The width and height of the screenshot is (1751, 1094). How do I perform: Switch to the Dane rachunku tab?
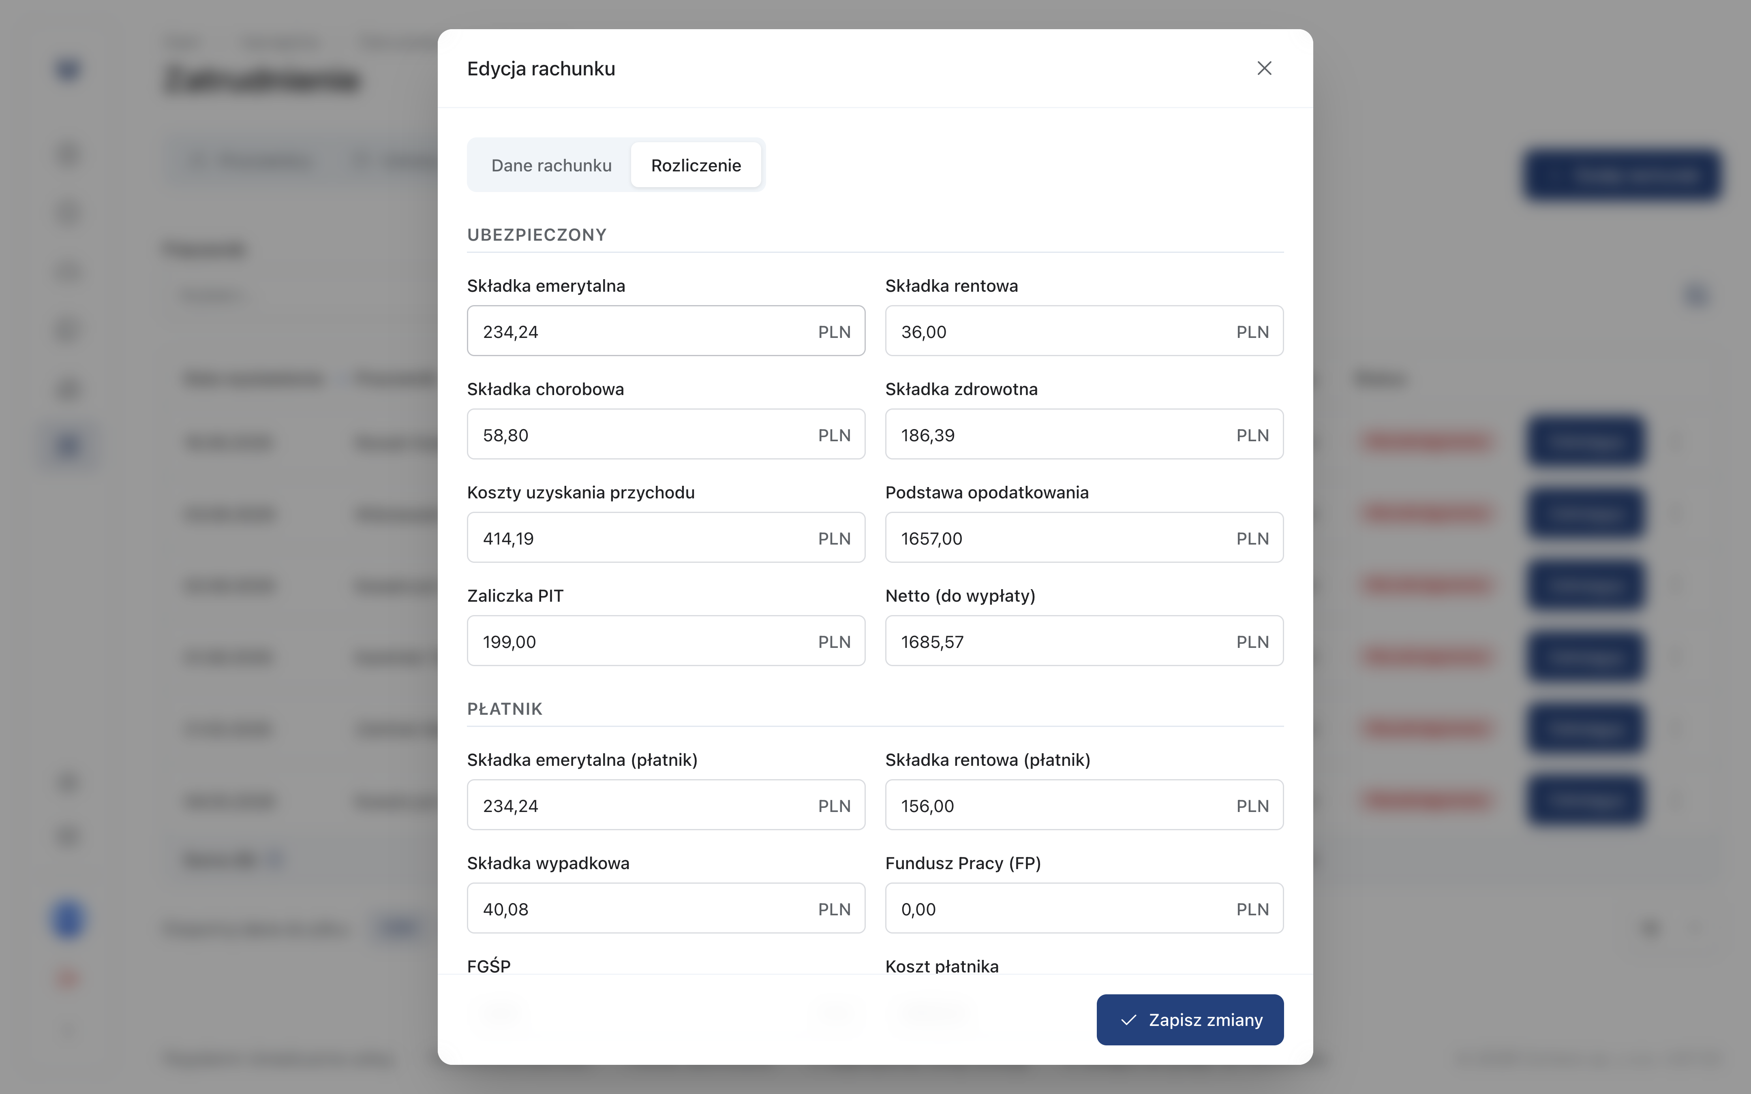coord(551,165)
